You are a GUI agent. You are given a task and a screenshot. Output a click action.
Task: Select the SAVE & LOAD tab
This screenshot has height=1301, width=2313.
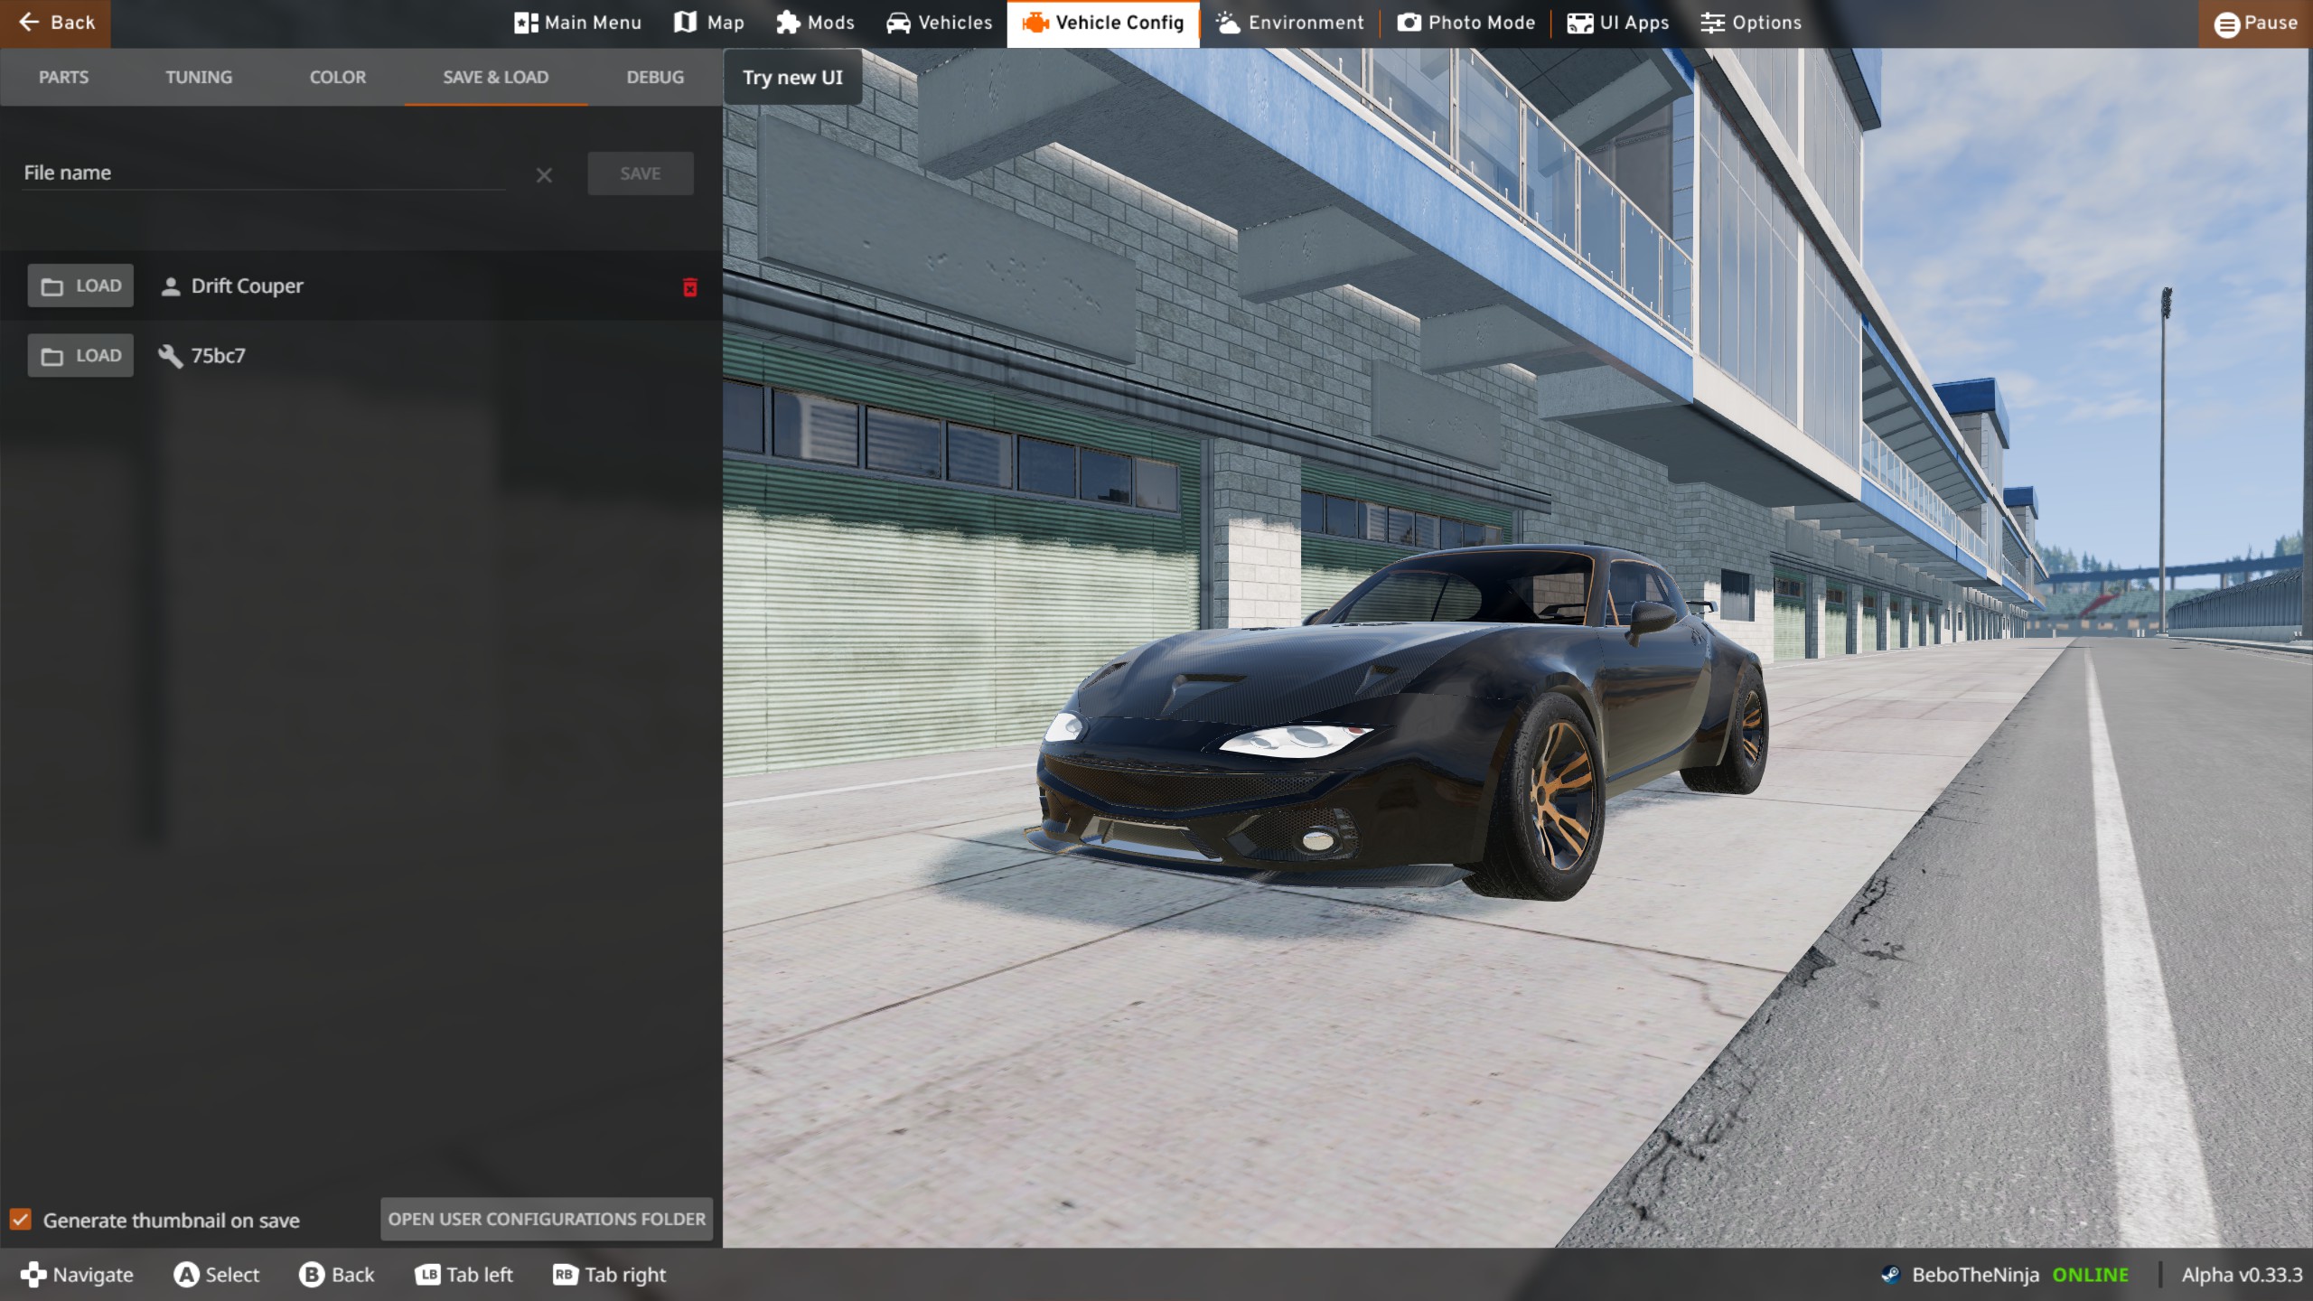(496, 77)
